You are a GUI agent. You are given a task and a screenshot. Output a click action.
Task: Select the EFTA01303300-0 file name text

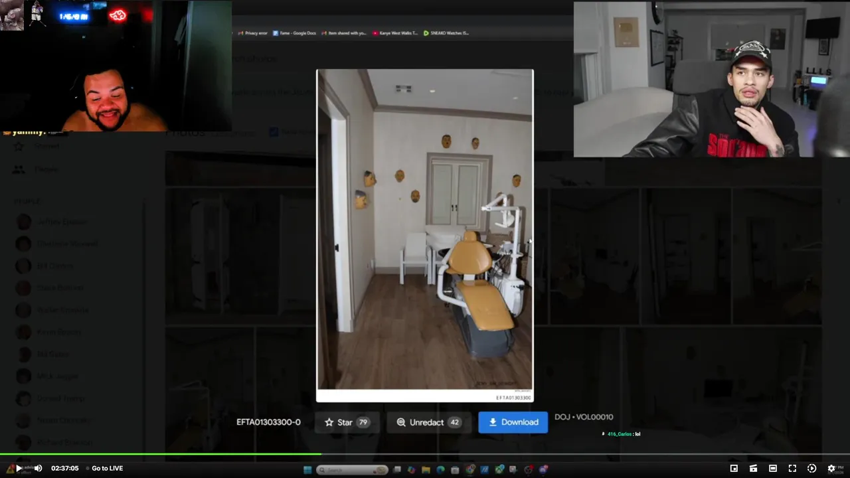[268, 422]
